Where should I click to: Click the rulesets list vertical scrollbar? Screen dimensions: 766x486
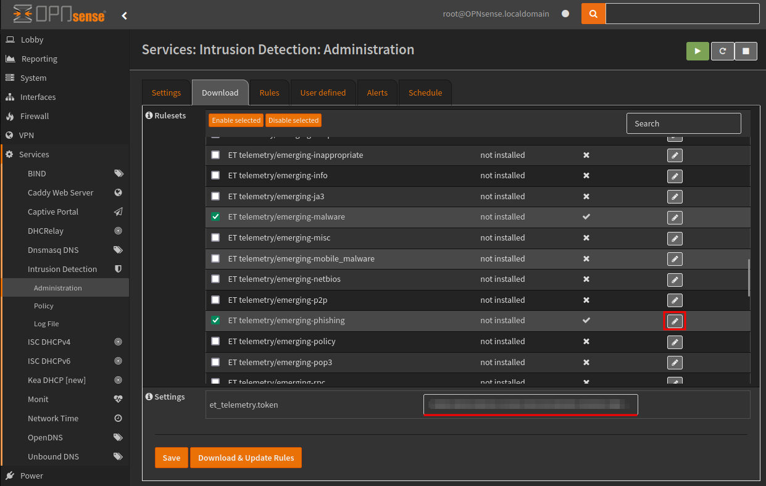pos(749,278)
